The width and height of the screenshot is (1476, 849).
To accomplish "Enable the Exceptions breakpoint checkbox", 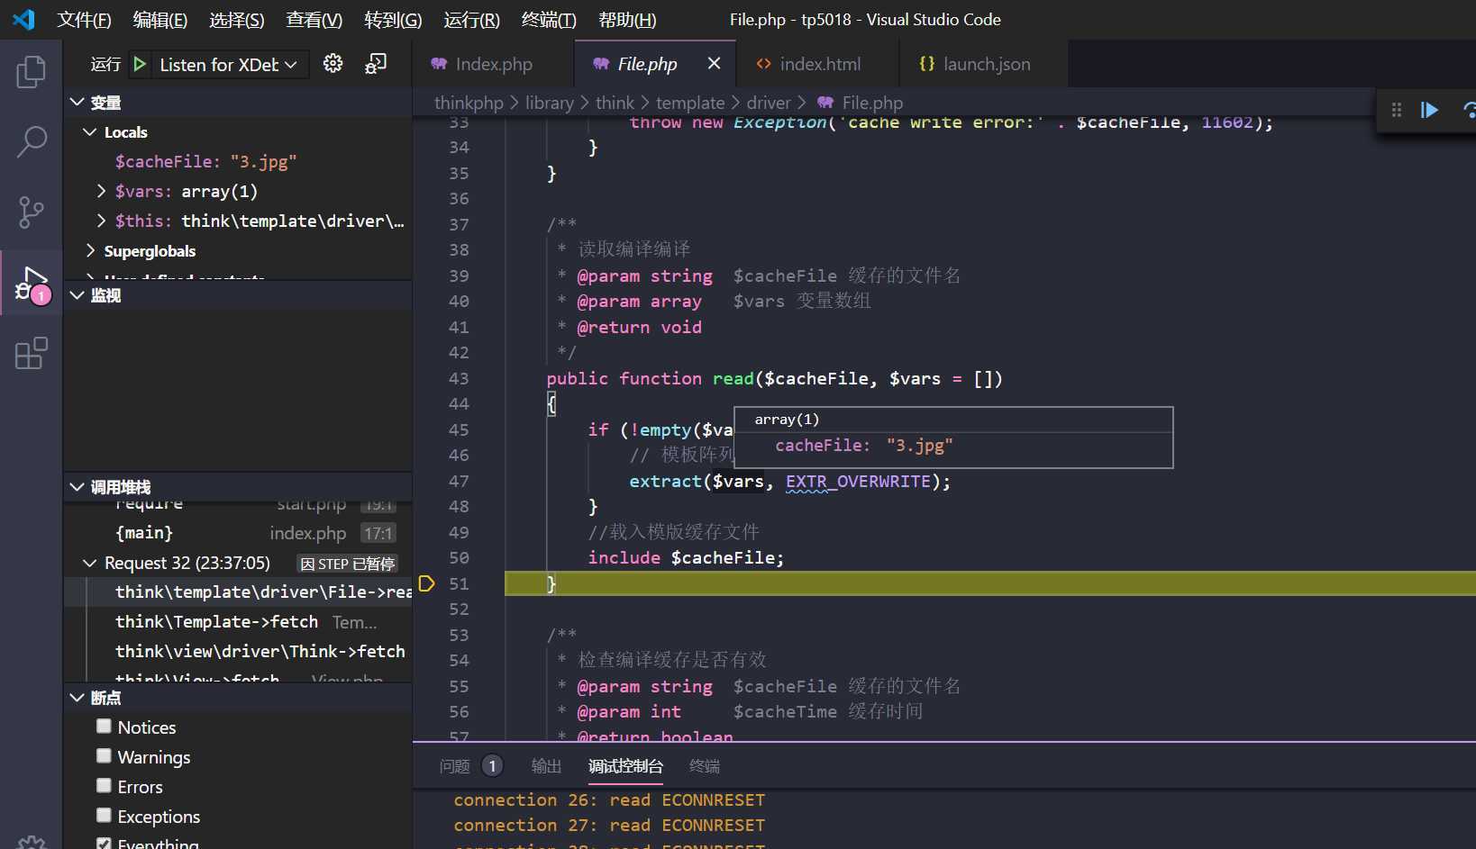I will click(x=105, y=816).
